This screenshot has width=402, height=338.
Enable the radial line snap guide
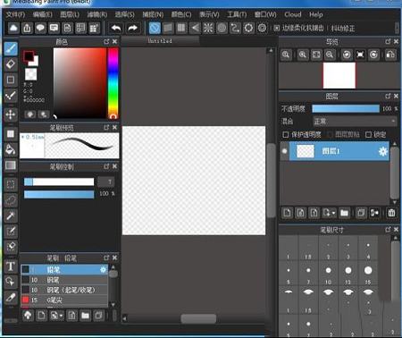point(208,29)
